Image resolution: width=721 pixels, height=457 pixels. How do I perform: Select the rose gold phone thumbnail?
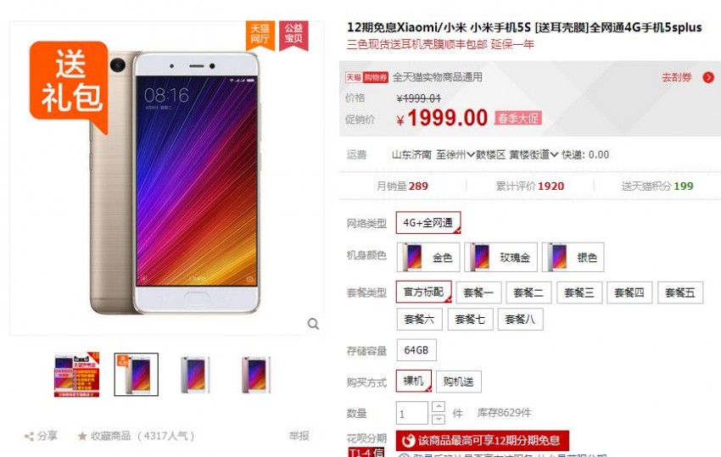click(255, 374)
